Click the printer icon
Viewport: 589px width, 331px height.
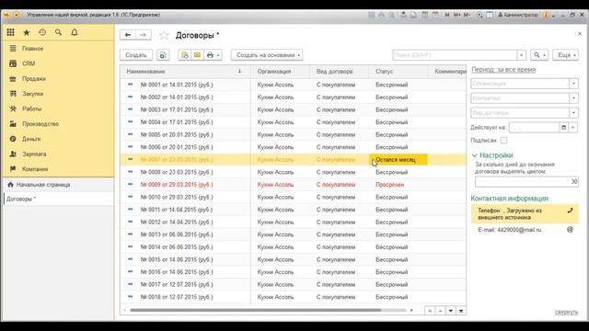click(x=210, y=55)
